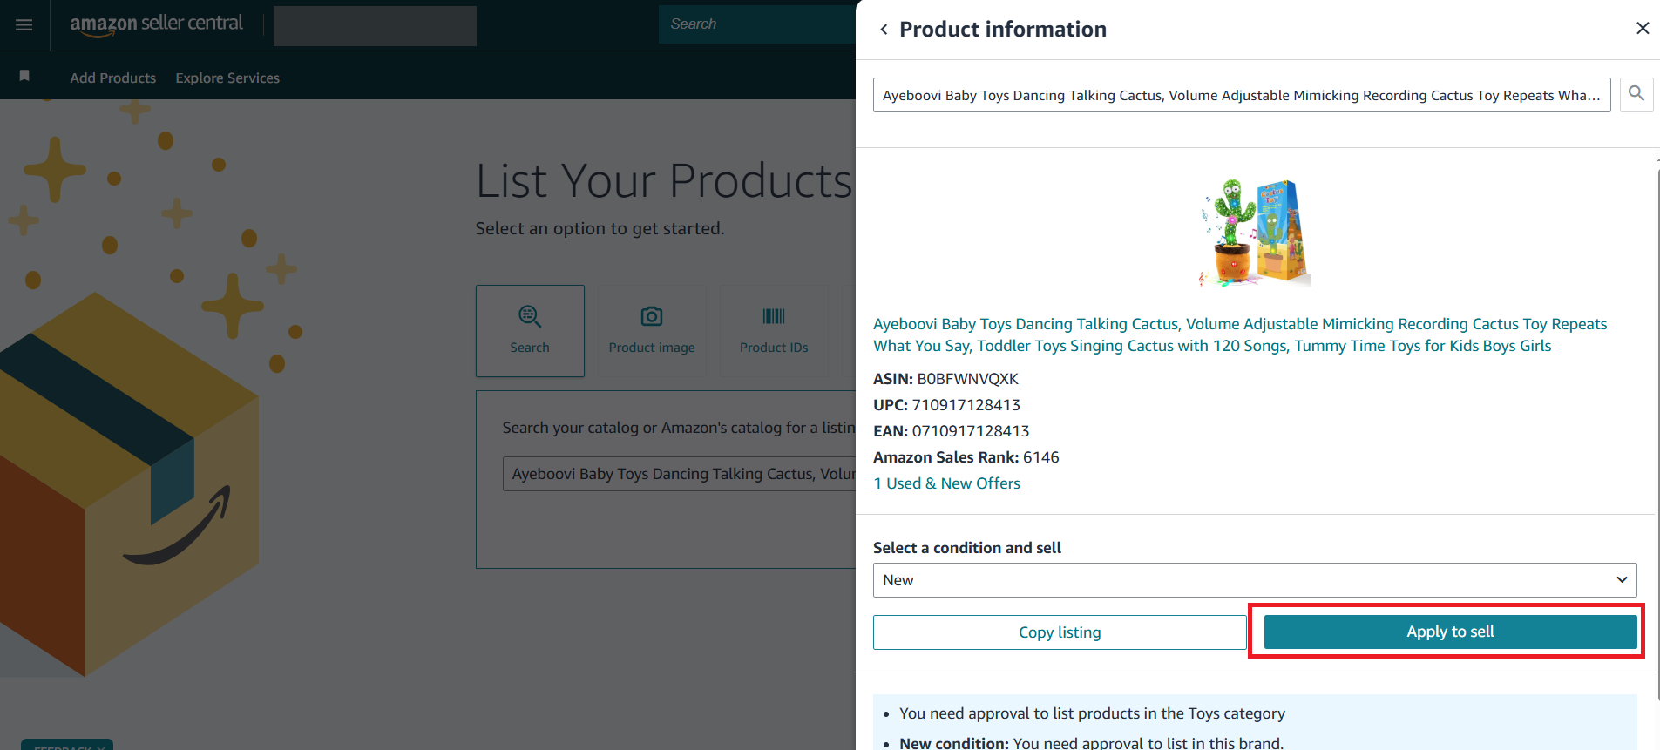
Task: Open the hamburger navigation menu
Action: (24, 25)
